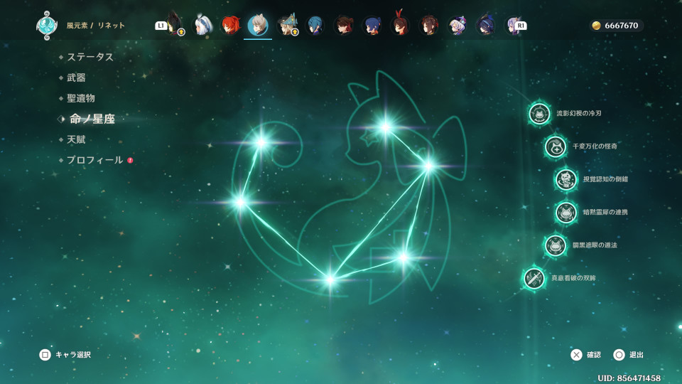Click the L1 previous-character button
Viewport: 682px width, 384px height.
click(x=161, y=26)
